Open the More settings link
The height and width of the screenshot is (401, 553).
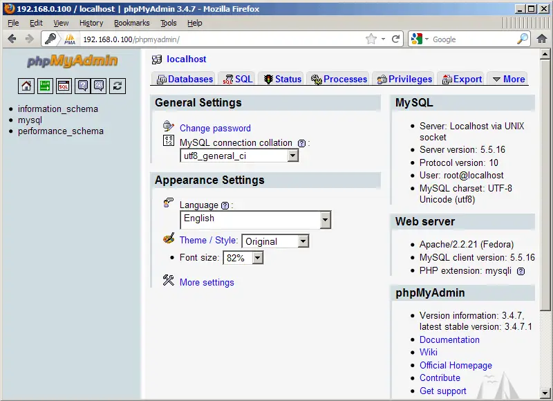207,283
